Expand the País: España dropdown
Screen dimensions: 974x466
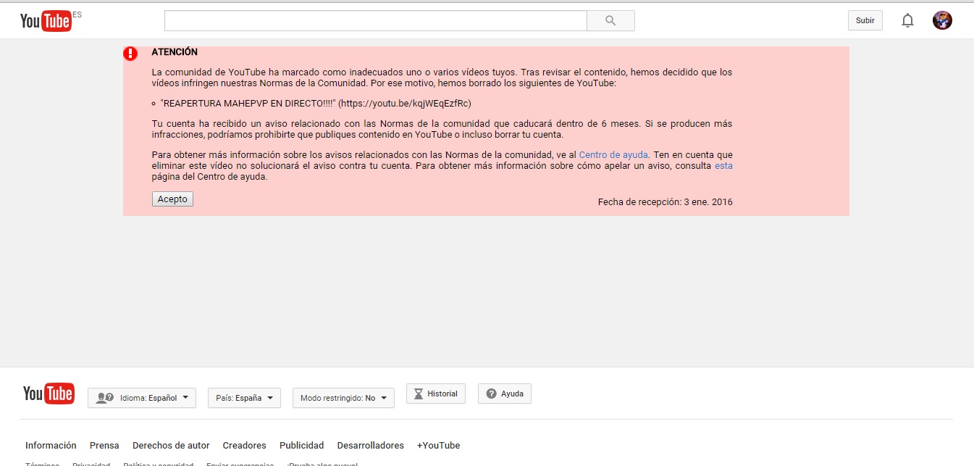244,398
